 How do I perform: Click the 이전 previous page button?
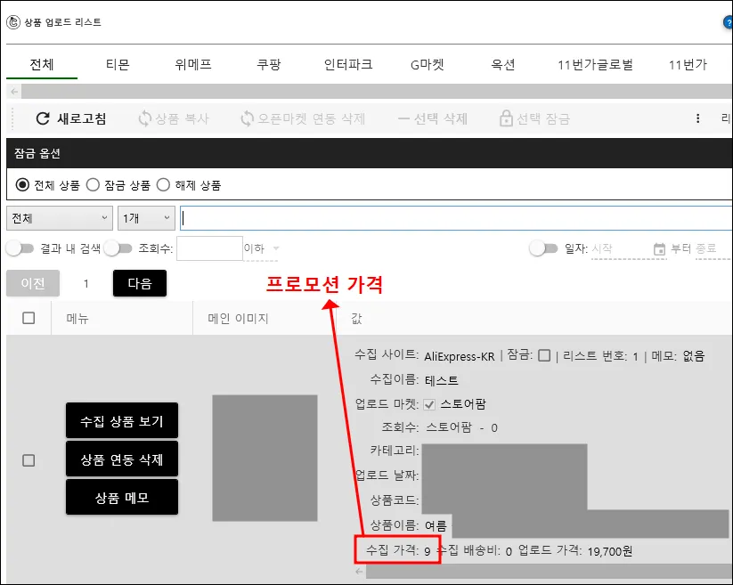click(33, 283)
